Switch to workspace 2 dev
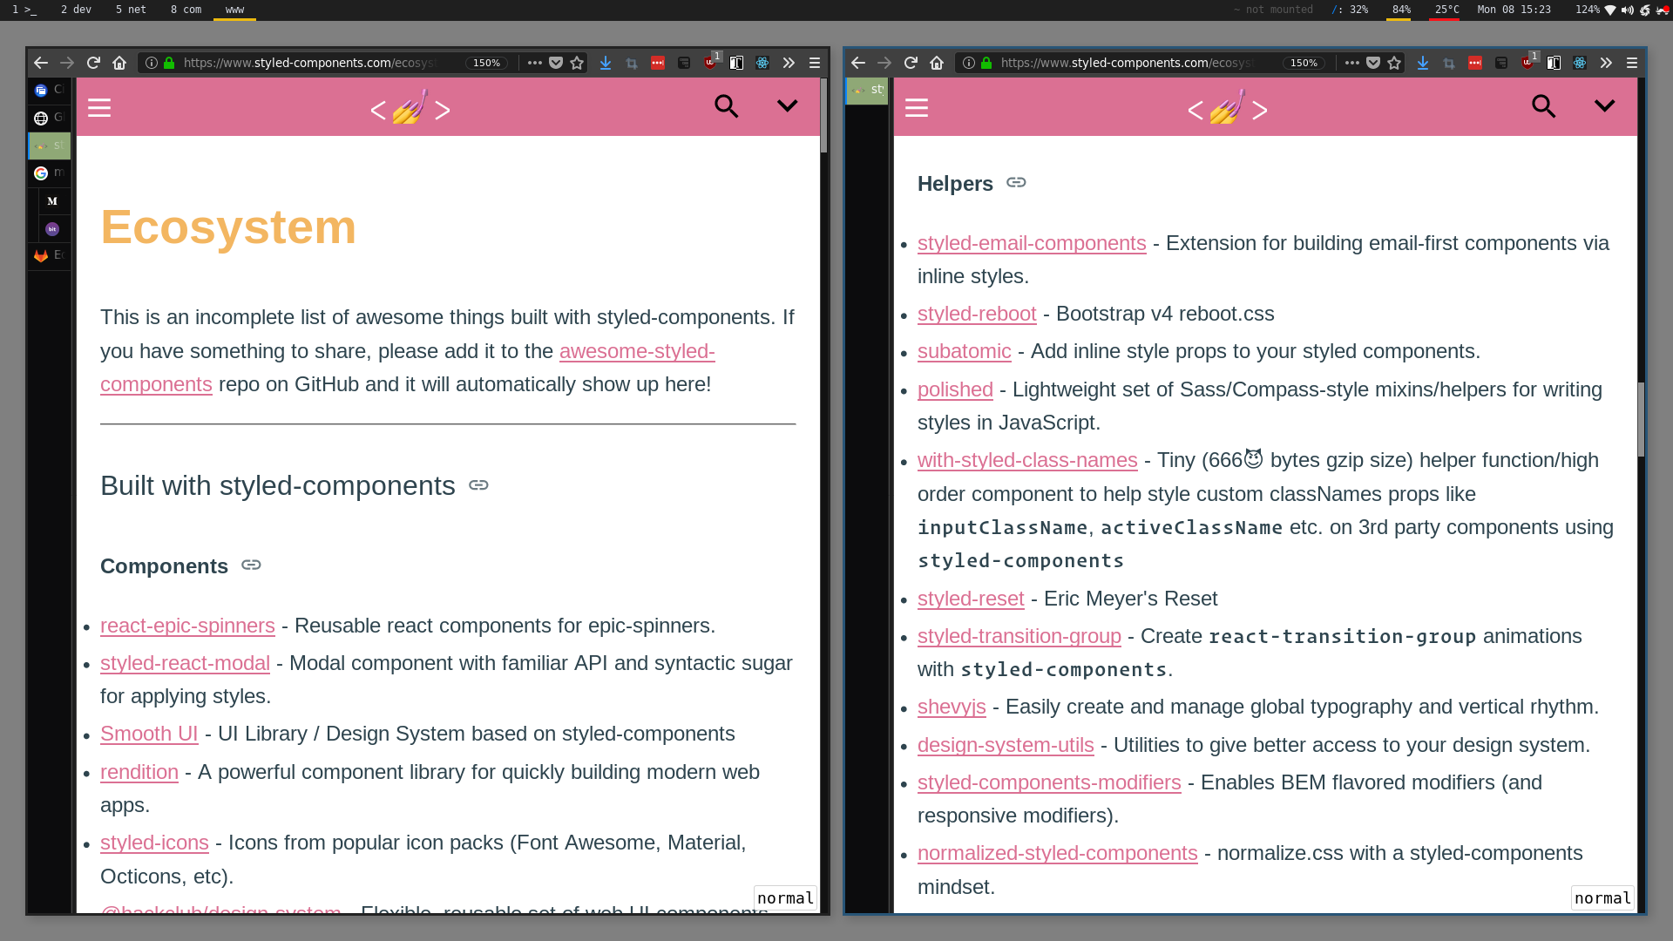The height and width of the screenshot is (941, 1673). (76, 10)
